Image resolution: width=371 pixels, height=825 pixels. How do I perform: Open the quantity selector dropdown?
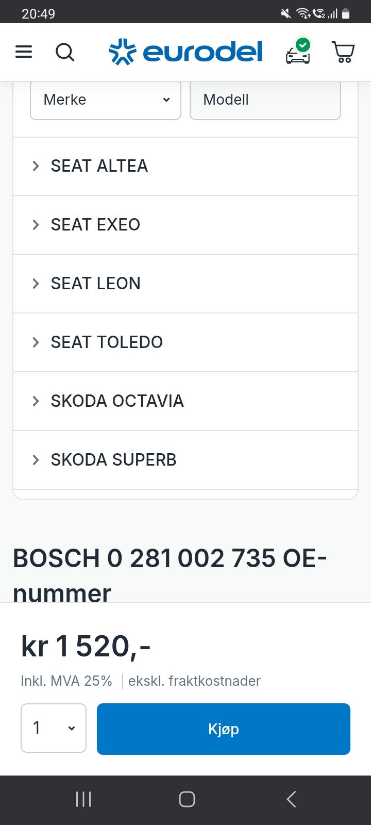click(53, 728)
